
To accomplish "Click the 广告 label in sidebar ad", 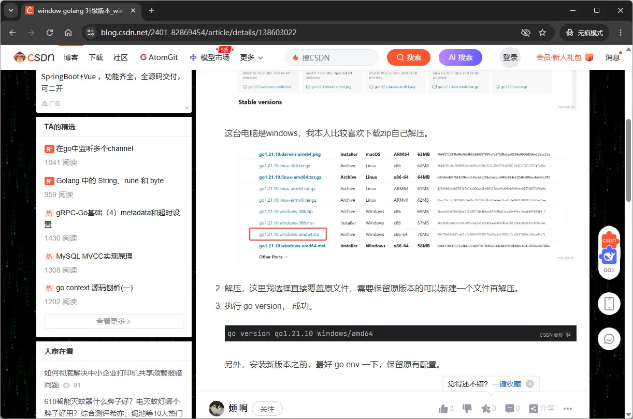I will point(51,103).
